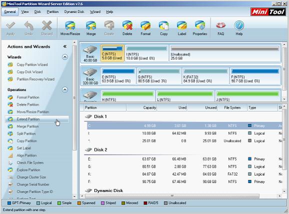
Task: Select the 25.01 GB Unallocated row
Action: (x=184, y=141)
